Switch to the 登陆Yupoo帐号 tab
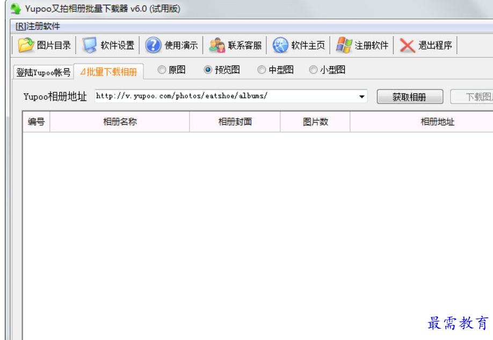This screenshot has height=340, width=493. [x=43, y=72]
